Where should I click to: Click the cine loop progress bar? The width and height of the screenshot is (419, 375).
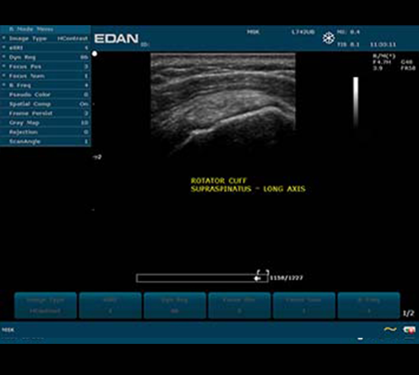(202, 278)
